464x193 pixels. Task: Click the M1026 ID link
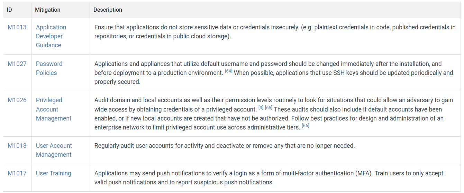pos(17,100)
